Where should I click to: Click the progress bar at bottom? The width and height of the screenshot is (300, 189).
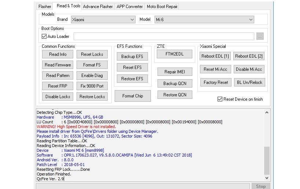coord(143,186)
